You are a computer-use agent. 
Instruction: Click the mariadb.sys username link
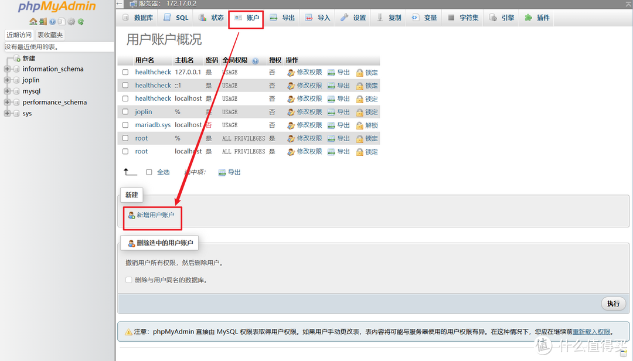pos(152,125)
